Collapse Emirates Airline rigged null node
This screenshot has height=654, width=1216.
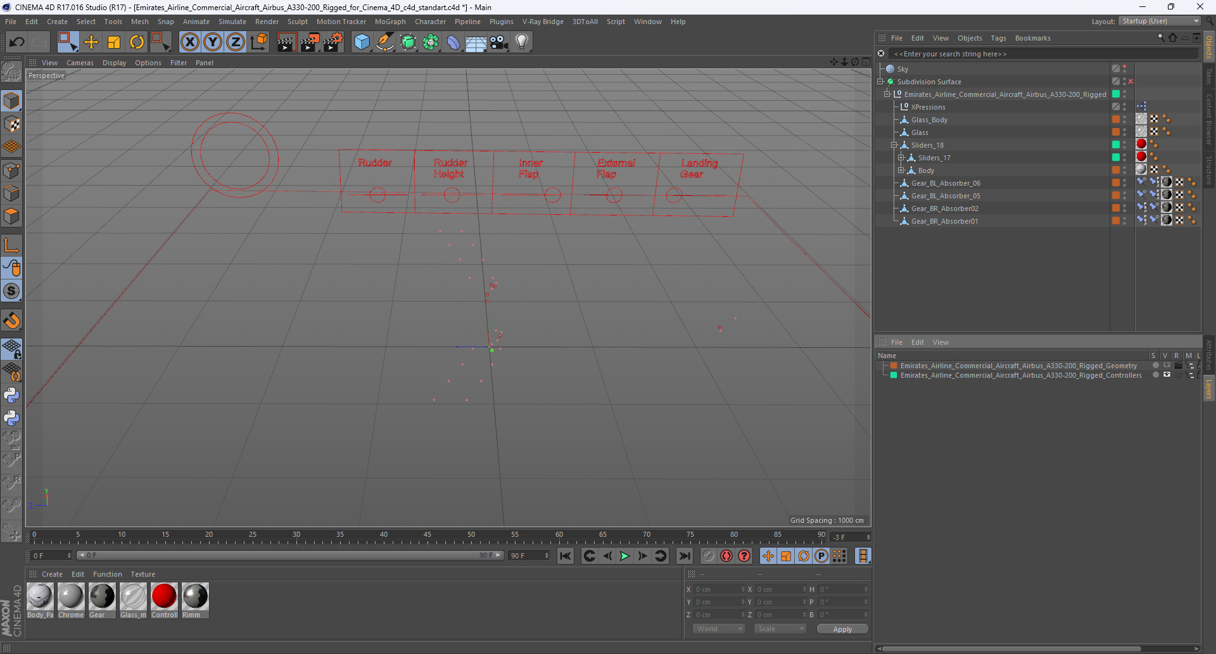(887, 94)
